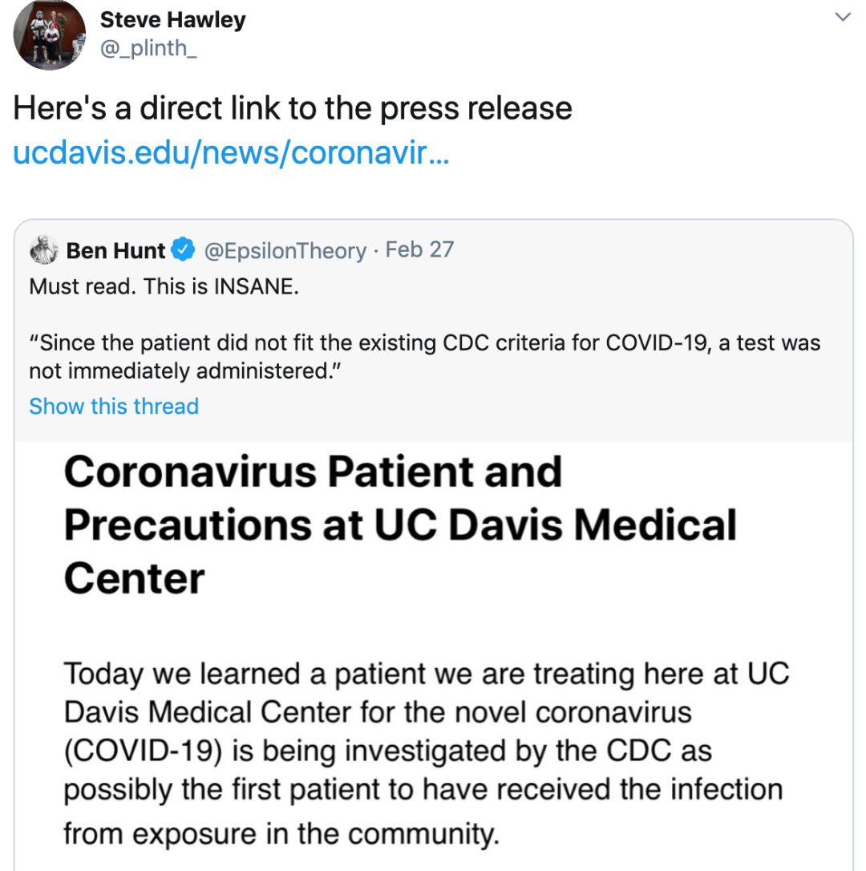Click the @_plinth_ handle

pos(148,49)
